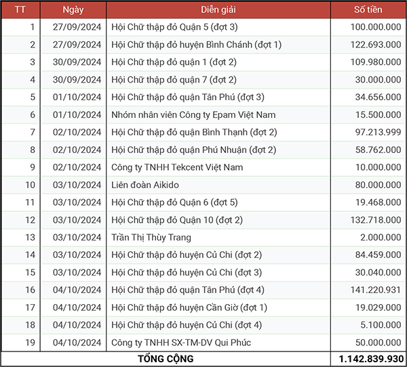Screen dimensions: 407x367
Task: Select 'Hội Chữ thập đỏ Quận 5 (đợt 3)'
Action: [x=174, y=27]
